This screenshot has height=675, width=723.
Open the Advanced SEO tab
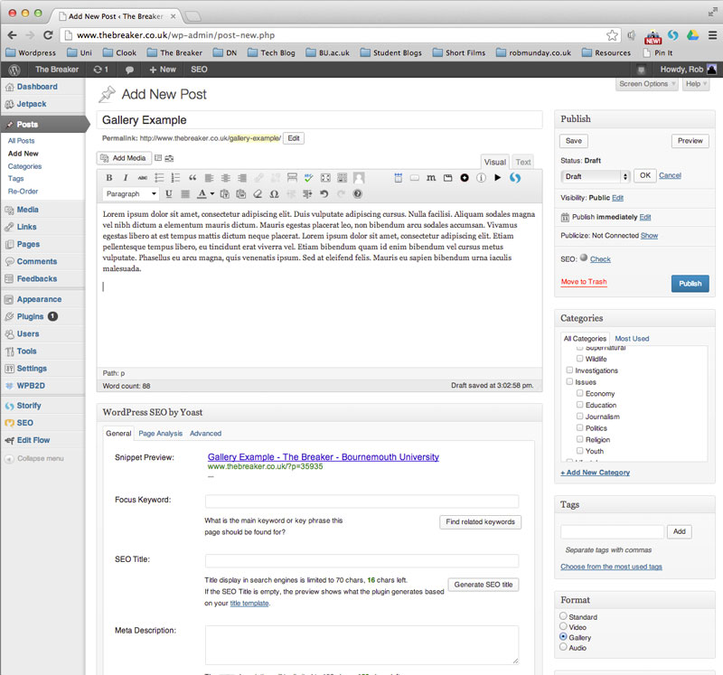[x=206, y=434]
